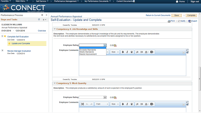The height and width of the screenshot is (113, 201).
Task: Collapse the Complete Self Evaluation step
Action: pos(2,36)
